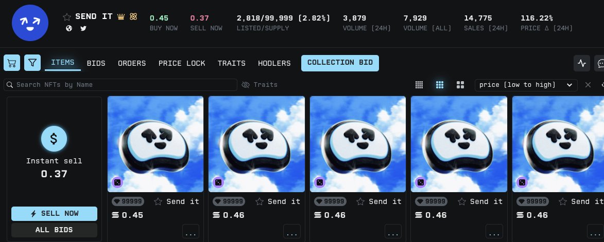Switch to the BIDS tab
The height and width of the screenshot is (242, 604).
click(x=96, y=63)
